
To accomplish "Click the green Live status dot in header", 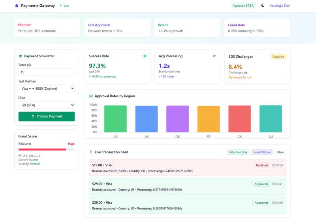I will click(x=60, y=6).
